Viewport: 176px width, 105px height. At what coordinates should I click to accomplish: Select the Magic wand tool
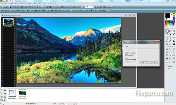170,34
